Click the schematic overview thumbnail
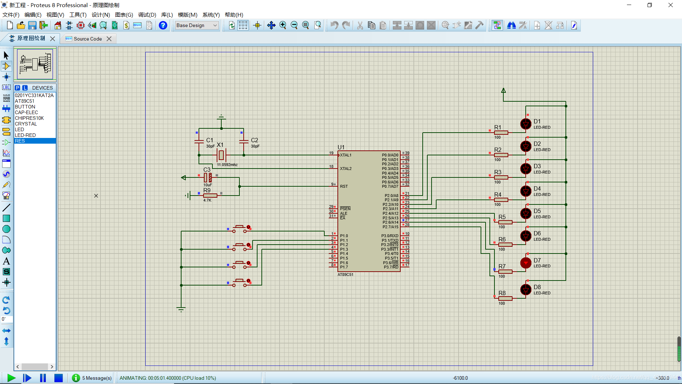 (35, 64)
